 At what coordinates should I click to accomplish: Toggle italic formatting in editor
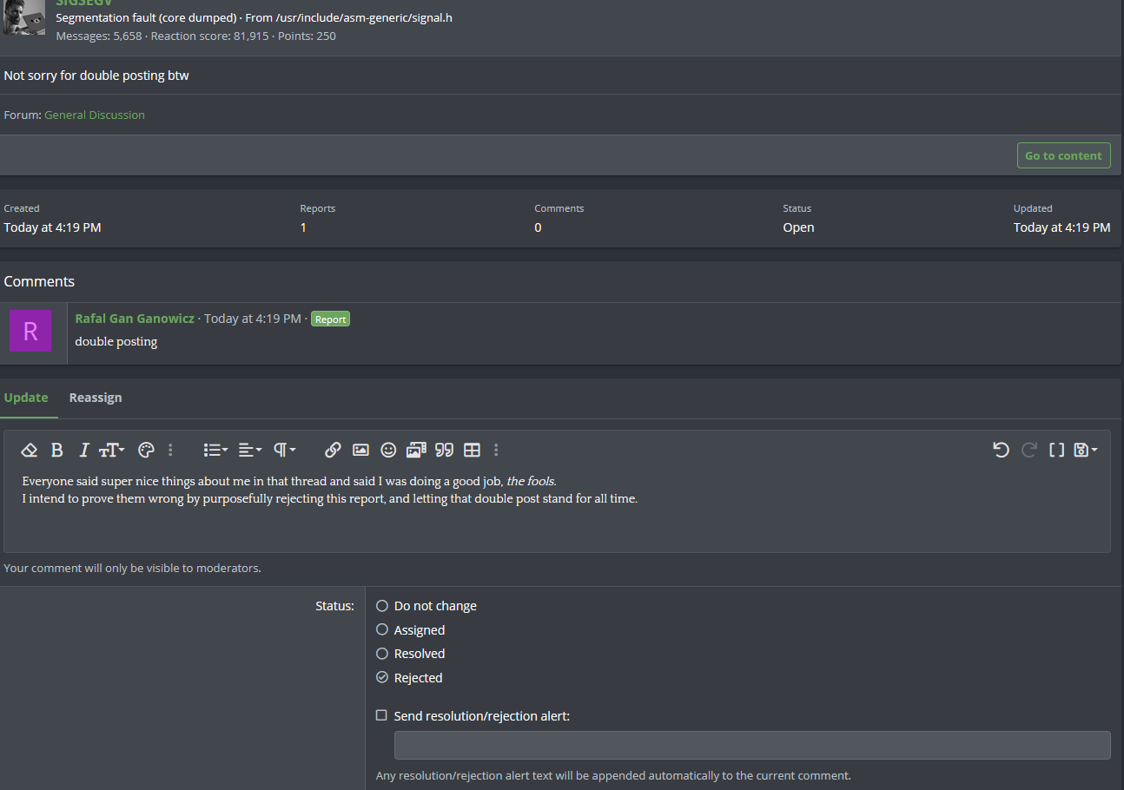83,450
